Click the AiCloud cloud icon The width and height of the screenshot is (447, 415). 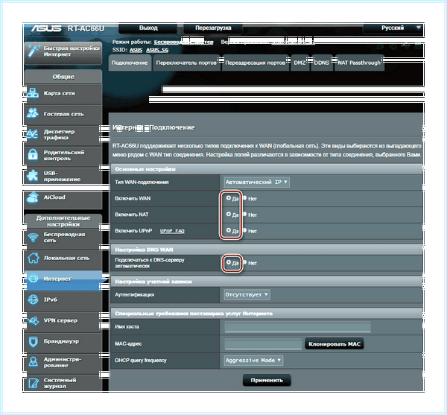(33, 197)
